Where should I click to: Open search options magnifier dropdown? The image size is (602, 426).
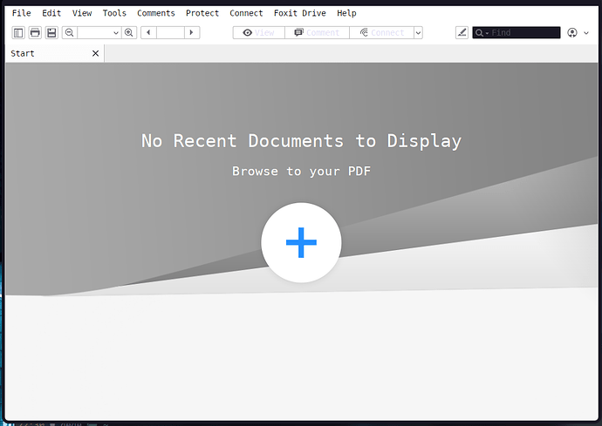click(x=482, y=33)
